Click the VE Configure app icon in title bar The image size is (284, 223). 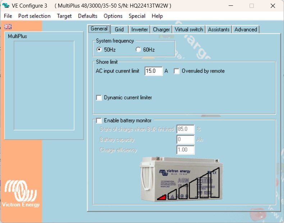pos(6,5)
